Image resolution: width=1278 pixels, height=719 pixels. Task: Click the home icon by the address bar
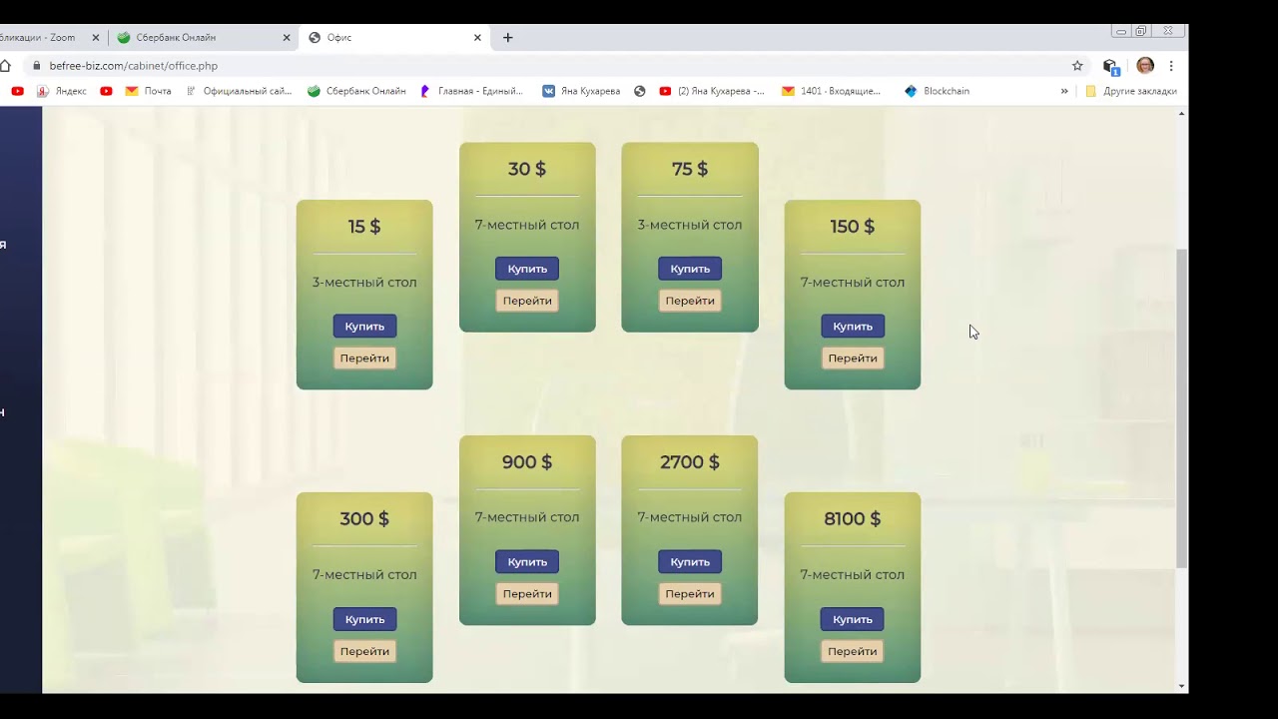5,66
